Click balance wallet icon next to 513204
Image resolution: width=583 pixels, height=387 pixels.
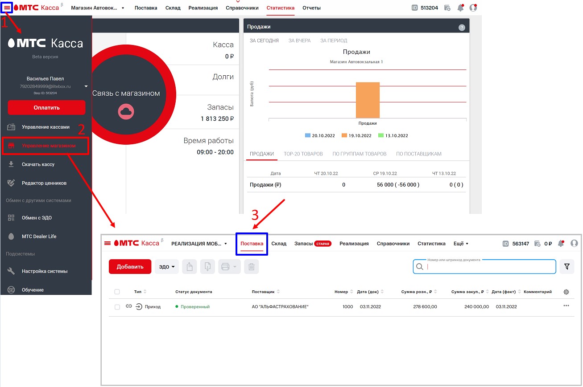447,8
